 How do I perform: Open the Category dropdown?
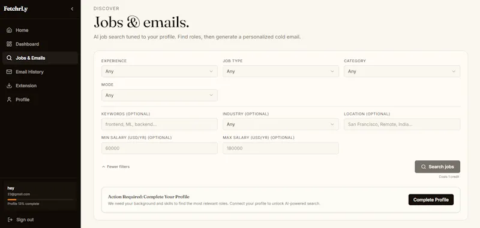[402, 71]
